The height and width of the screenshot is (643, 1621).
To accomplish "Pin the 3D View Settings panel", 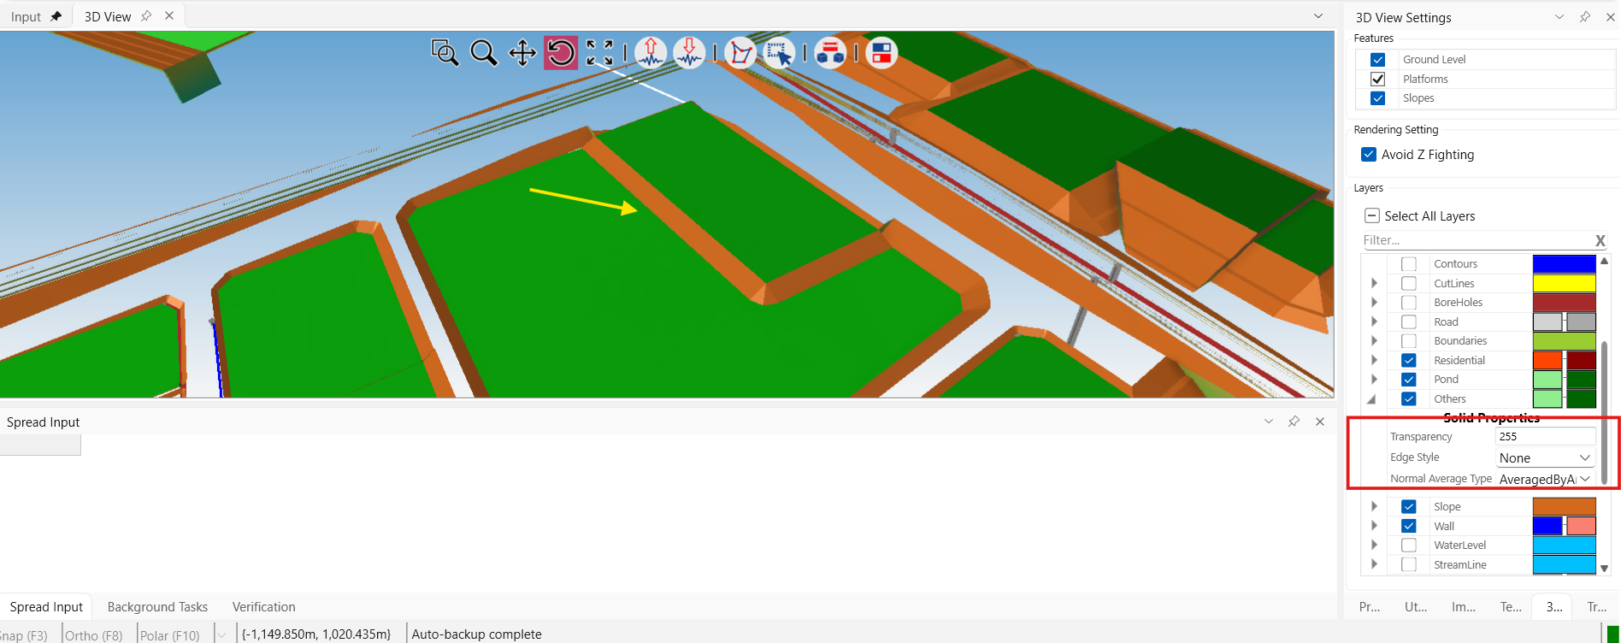I will tap(1585, 17).
